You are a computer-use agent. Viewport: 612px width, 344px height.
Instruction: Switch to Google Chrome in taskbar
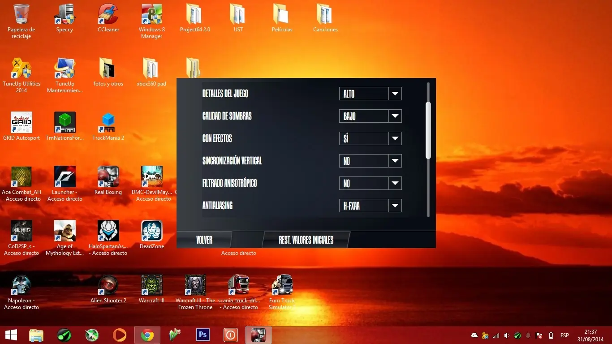(147, 335)
